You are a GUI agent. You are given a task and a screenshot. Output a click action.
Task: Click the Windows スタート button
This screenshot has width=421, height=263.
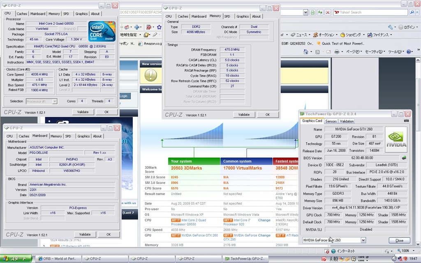(16, 259)
